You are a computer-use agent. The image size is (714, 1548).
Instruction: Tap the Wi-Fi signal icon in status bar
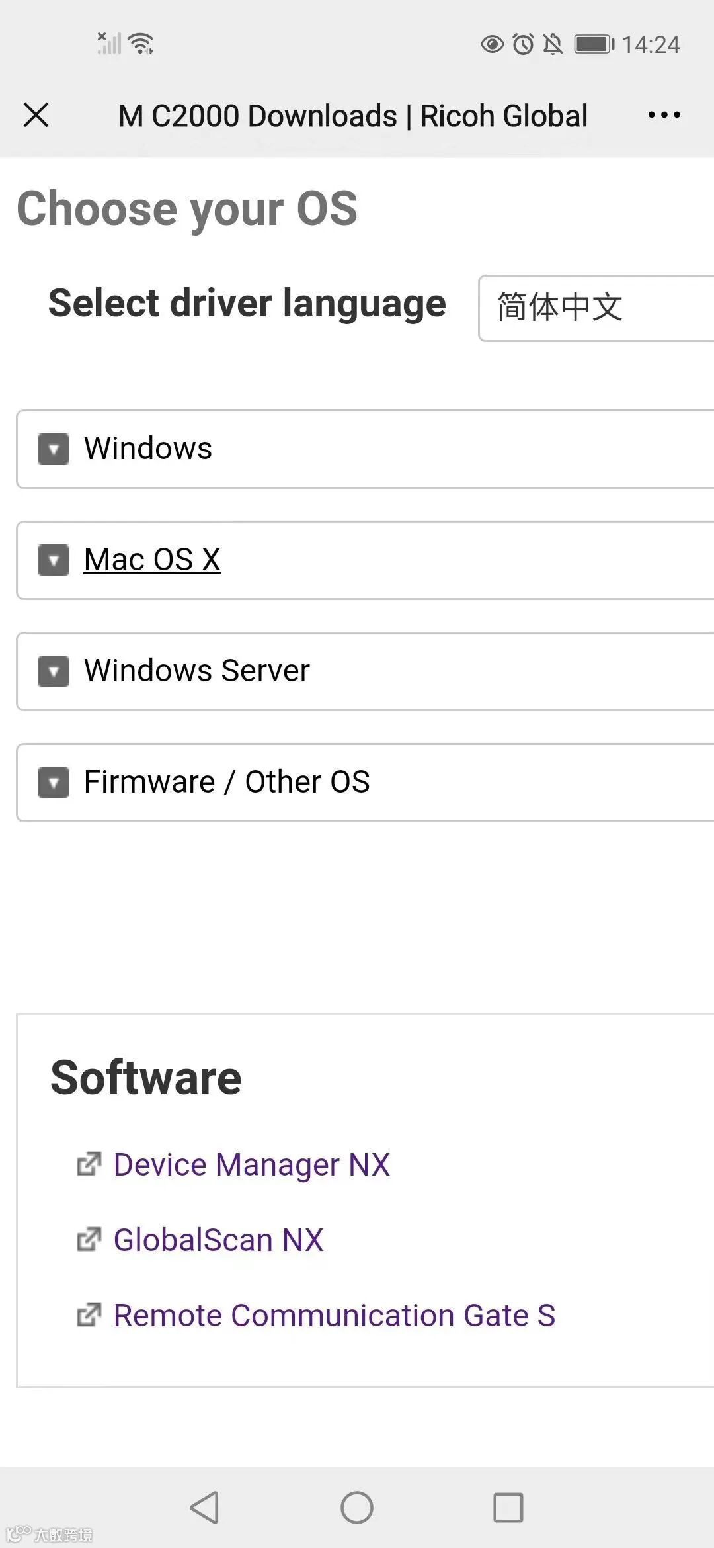click(141, 44)
